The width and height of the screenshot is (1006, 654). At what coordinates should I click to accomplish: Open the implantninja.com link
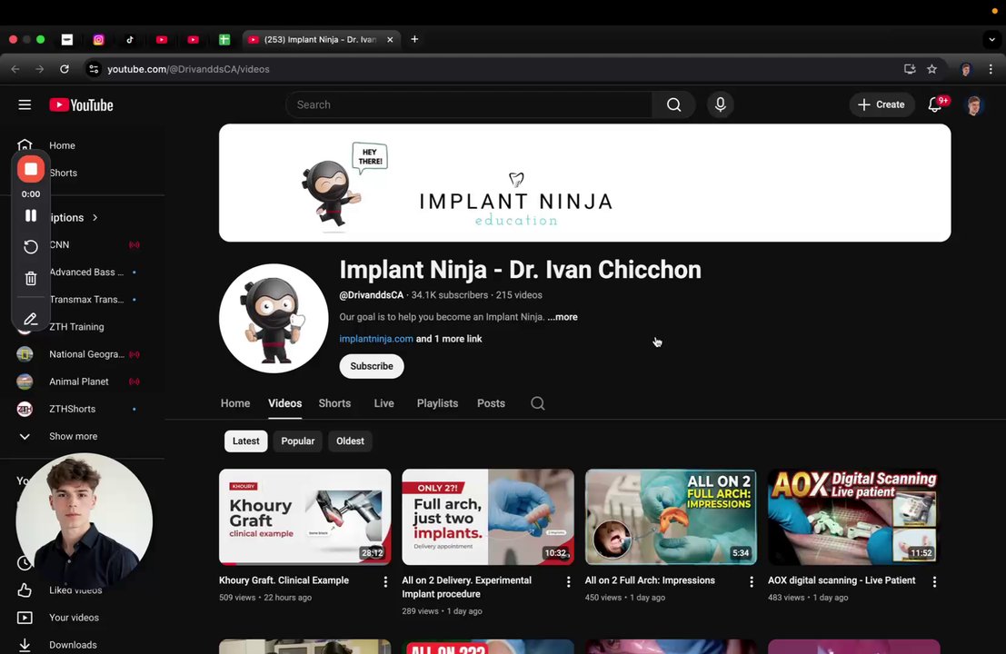[x=376, y=339]
